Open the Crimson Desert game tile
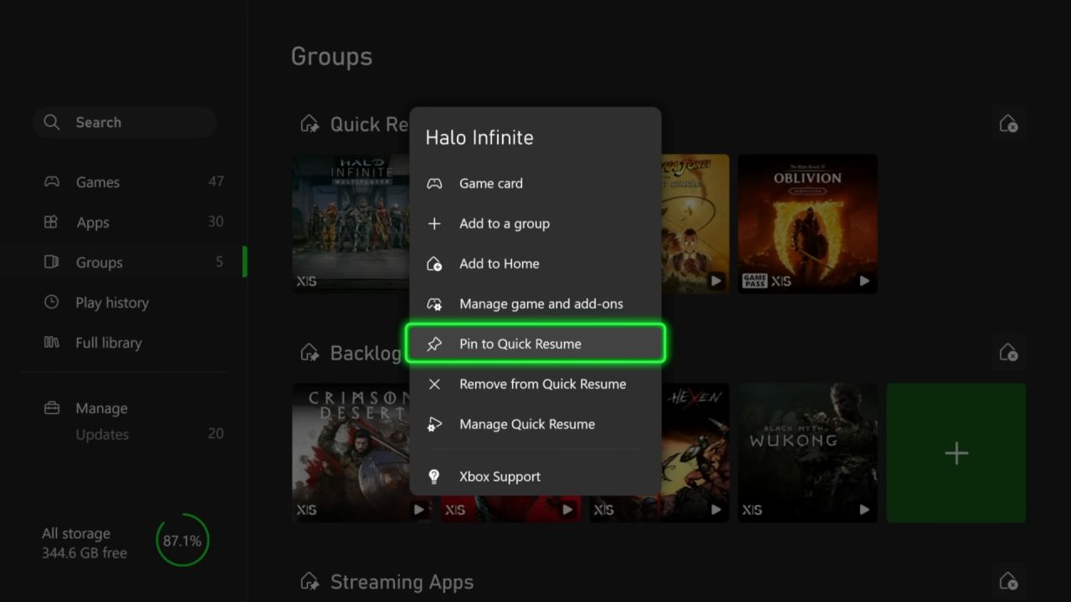Screen dimensions: 1071x602 click(x=351, y=453)
